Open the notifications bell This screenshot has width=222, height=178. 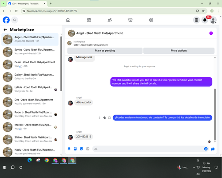tap(205, 20)
